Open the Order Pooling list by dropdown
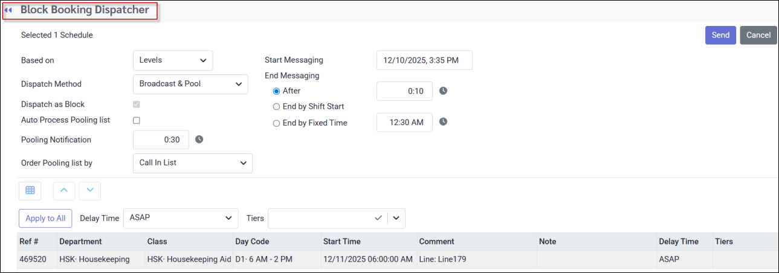Image resolution: width=779 pixels, height=273 pixels. 192,163
